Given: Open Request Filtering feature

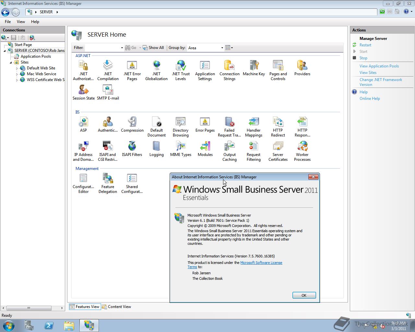Looking at the screenshot, I should tap(254, 151).
